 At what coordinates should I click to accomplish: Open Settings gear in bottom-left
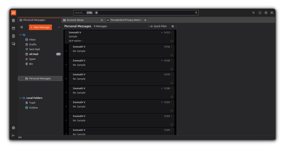coord(13,128)
